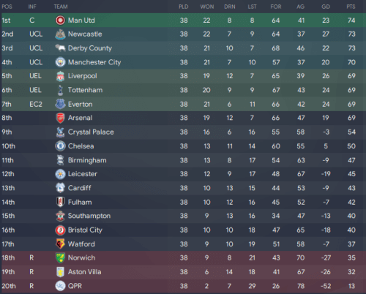Sort by the WON column header
This screenshot has height=294, width=366.
point(207,7)
